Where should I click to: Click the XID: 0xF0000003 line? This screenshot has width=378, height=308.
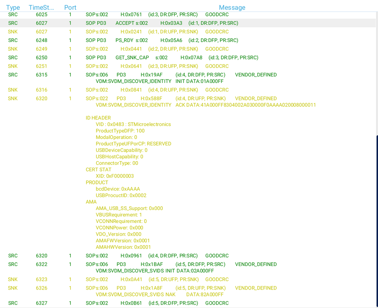(x=115, y=176)
